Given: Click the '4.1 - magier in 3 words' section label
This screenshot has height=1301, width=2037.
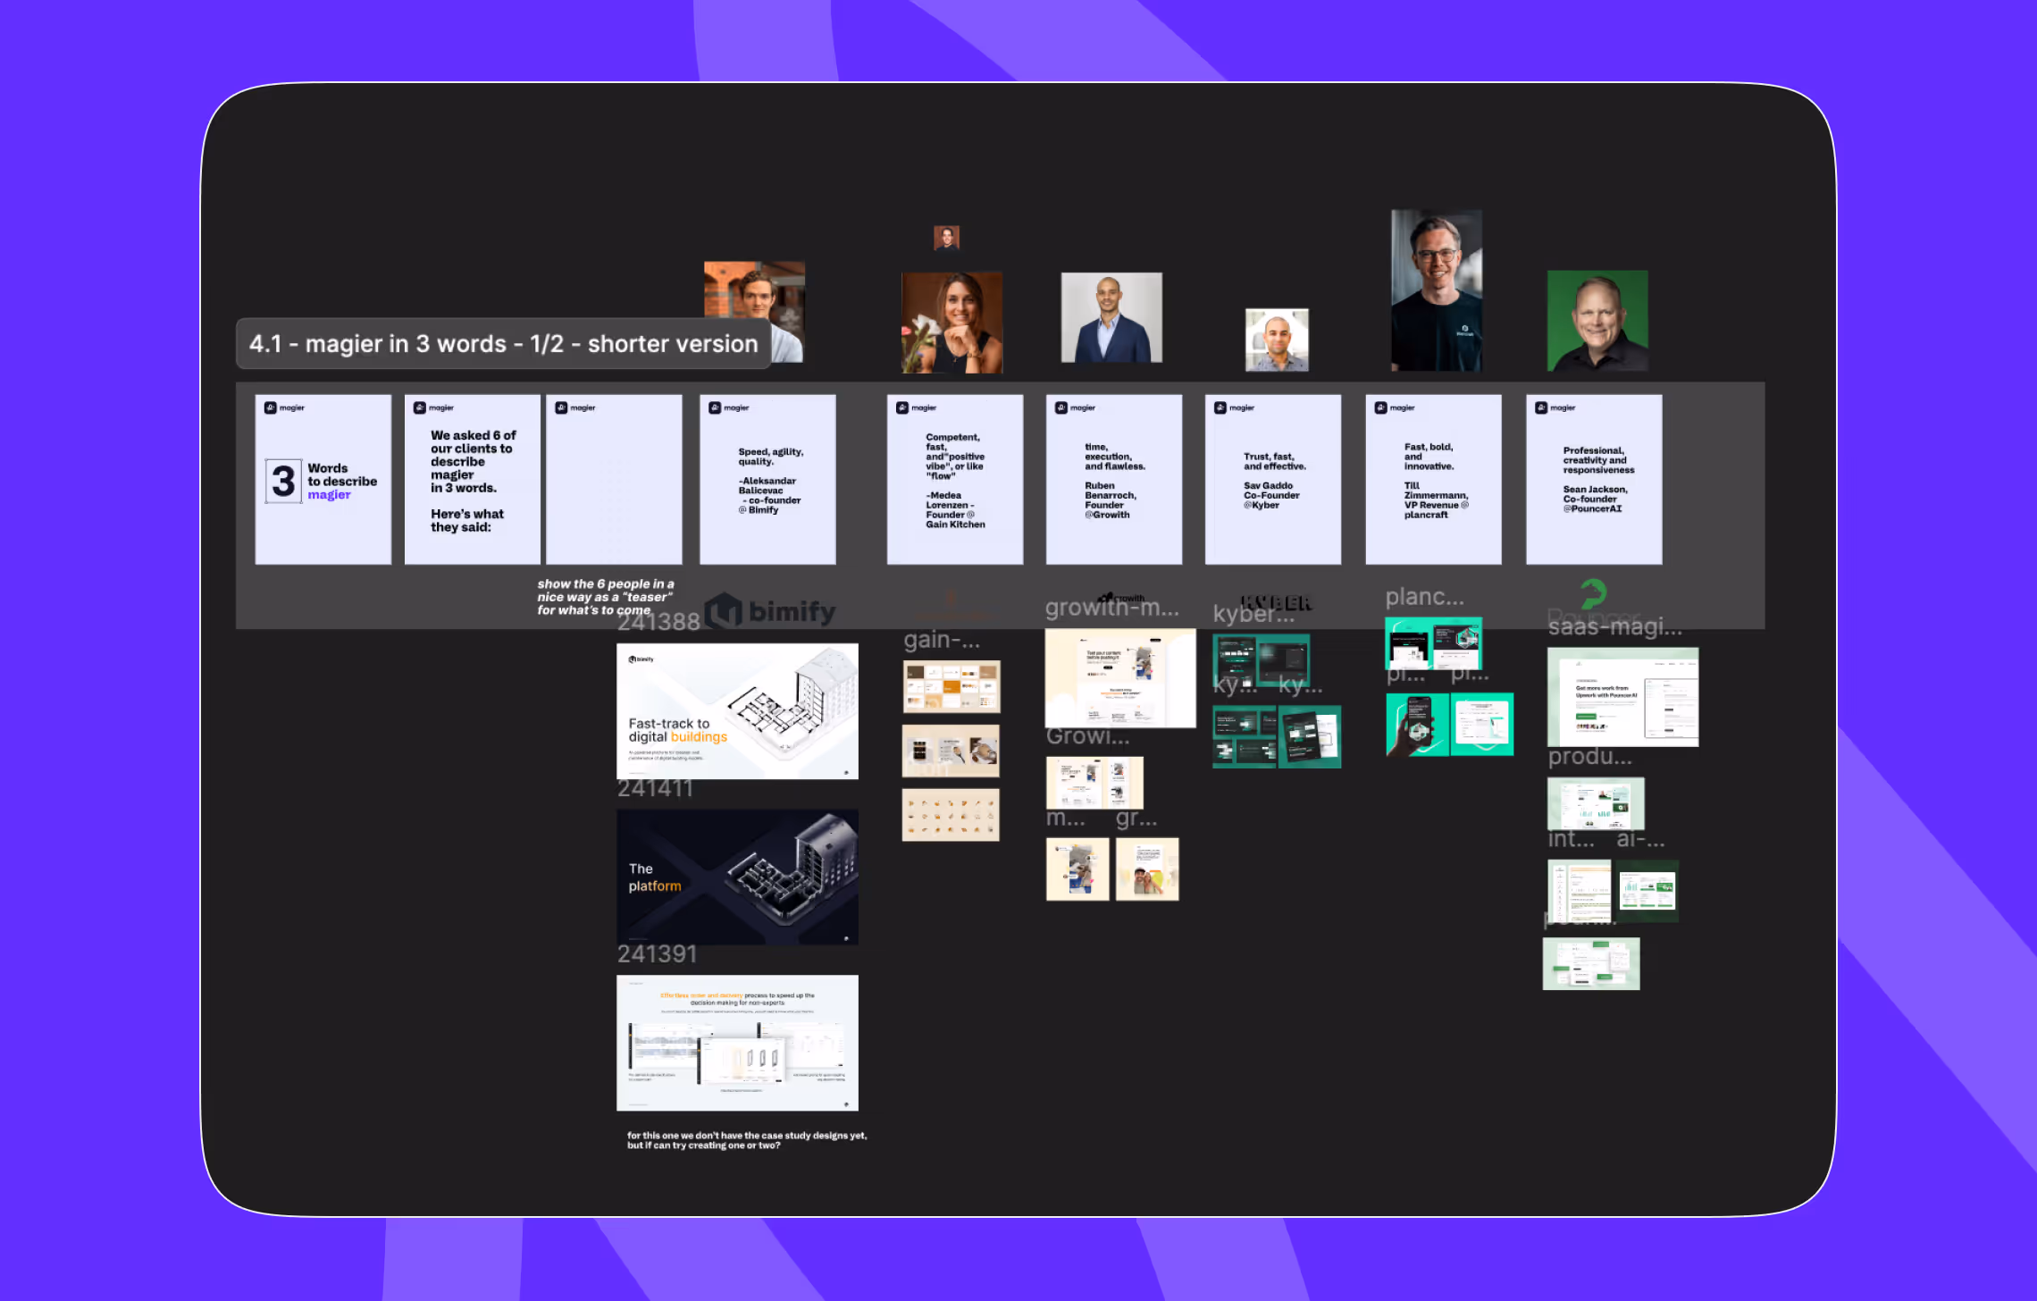Looking at the screenshot, I should (x=503, y=343).
